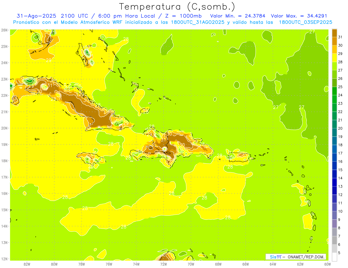Select the "31-Ago-2025" date text
Image resolution: width=348 pixels, height=268 pixels.
tap(37, 16)
